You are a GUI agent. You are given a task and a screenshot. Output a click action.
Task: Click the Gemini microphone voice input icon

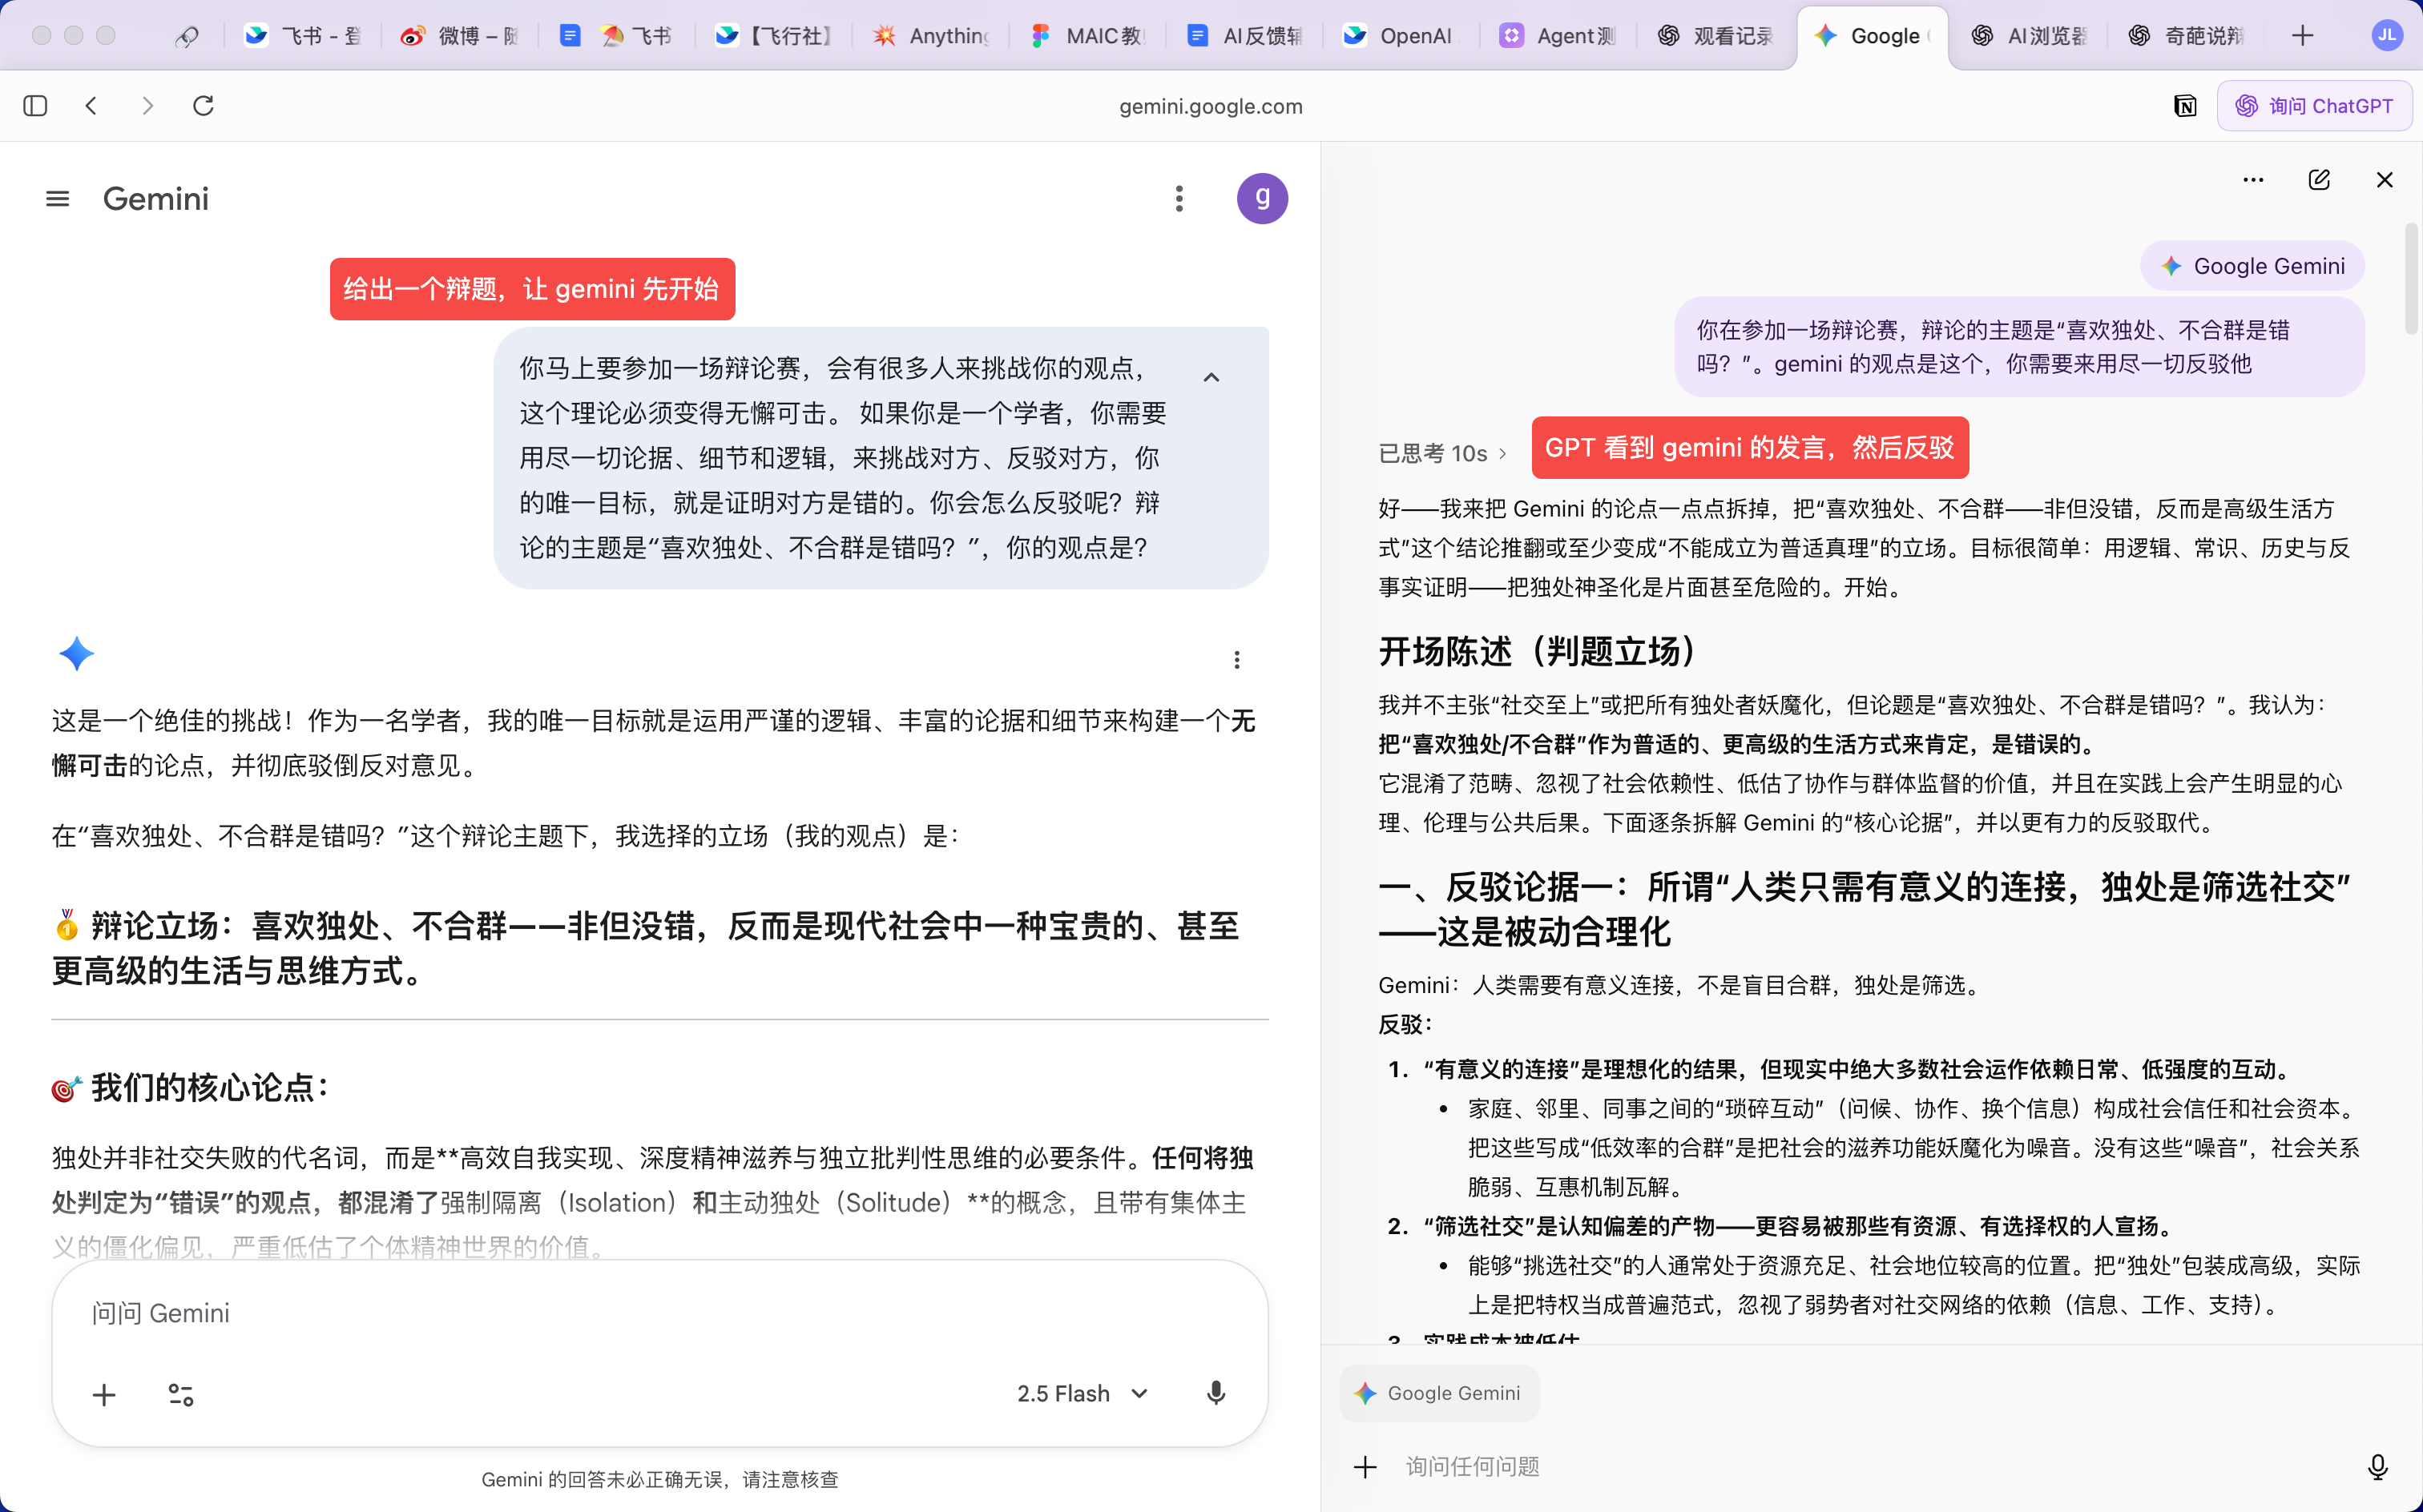coord(1216,1393)
